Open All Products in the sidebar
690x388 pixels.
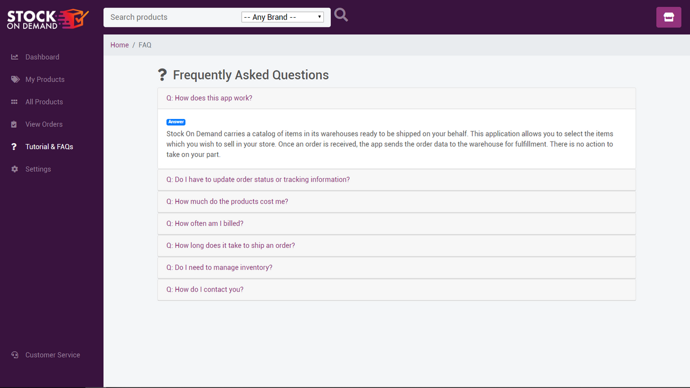(44, 102)
